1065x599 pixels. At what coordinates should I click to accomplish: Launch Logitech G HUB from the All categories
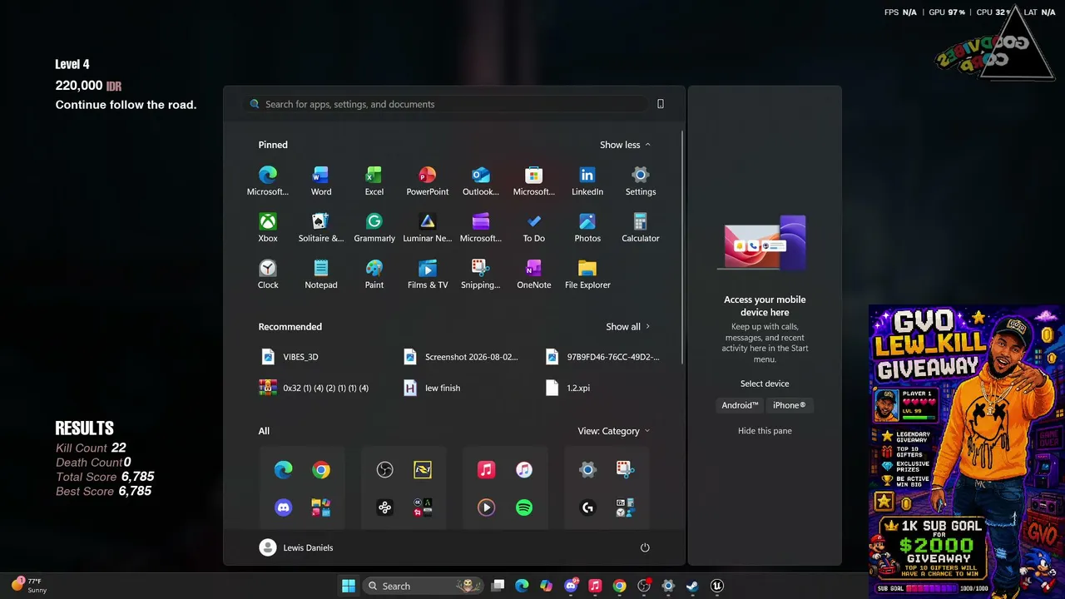587,507
